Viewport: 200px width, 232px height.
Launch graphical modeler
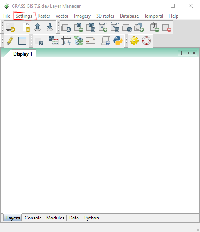pos(78,41)
